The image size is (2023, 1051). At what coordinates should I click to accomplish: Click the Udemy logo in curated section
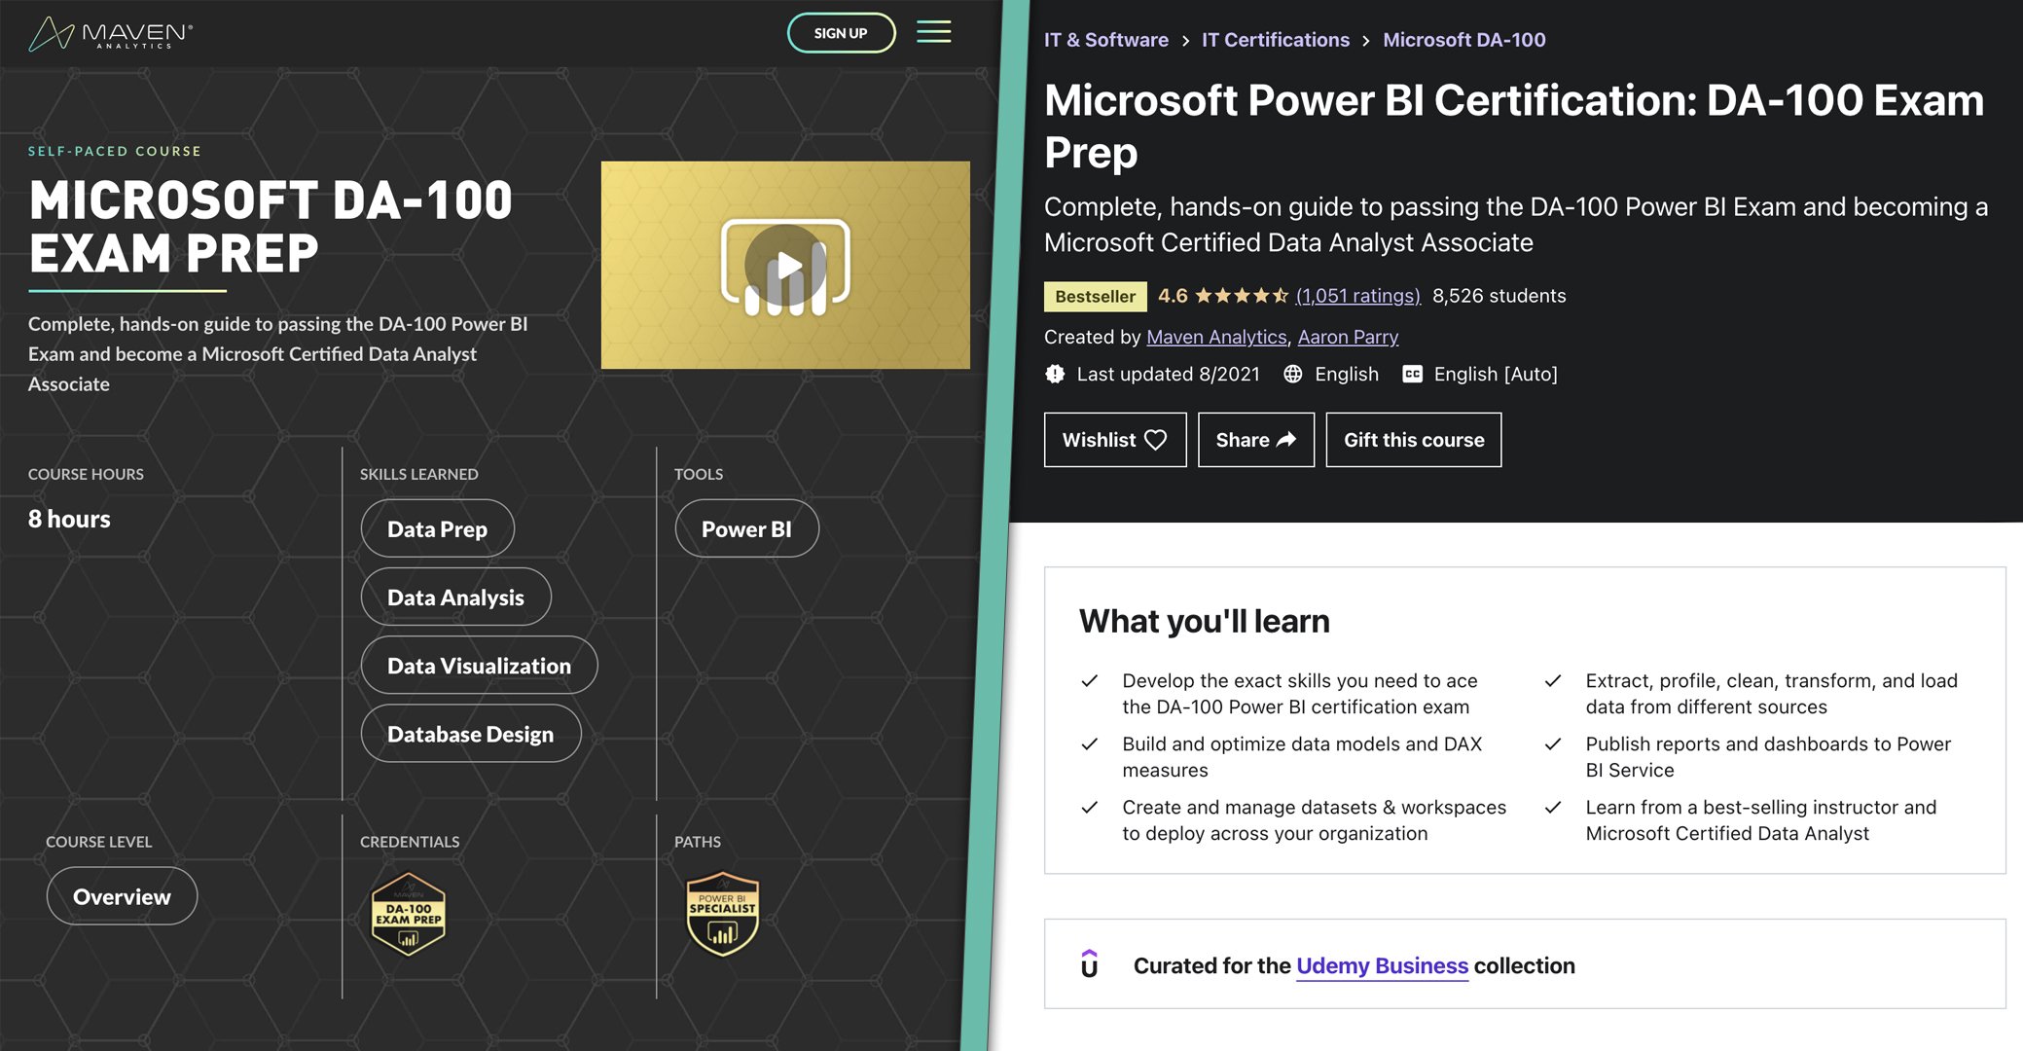(1092, 964)
